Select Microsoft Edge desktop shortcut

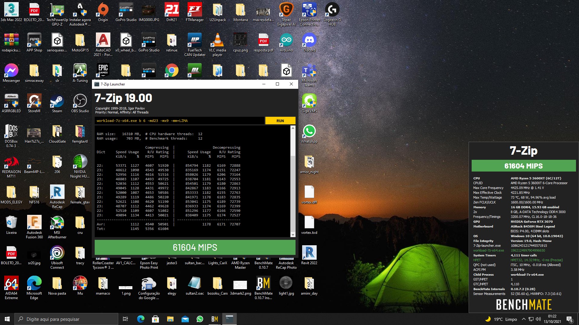pyautogui.click(x=34, y=288)
